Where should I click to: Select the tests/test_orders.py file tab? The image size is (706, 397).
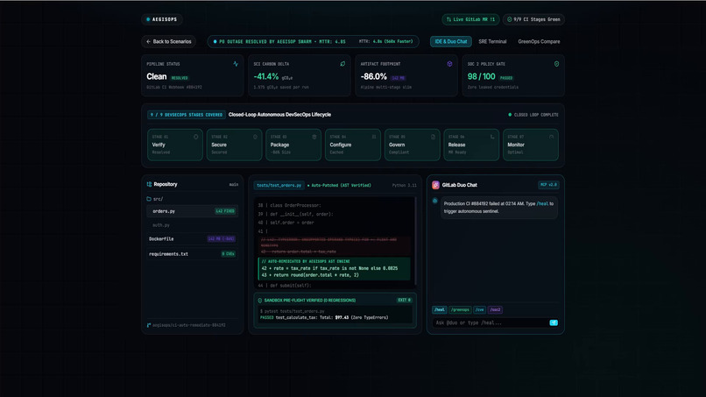point(279,185)
